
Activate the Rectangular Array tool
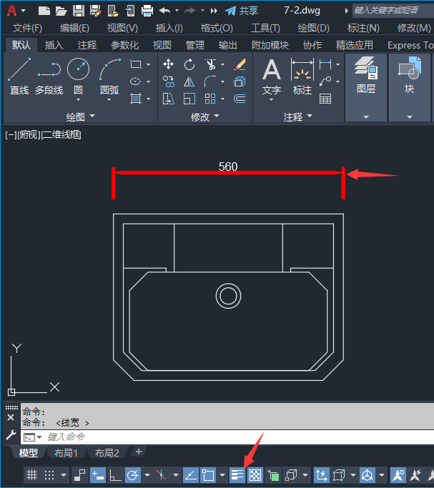210,99
